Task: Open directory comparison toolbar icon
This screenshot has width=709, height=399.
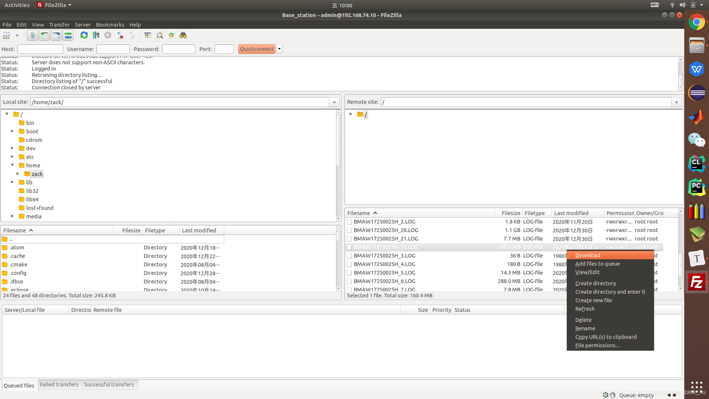Action: (x=148, y=35)
